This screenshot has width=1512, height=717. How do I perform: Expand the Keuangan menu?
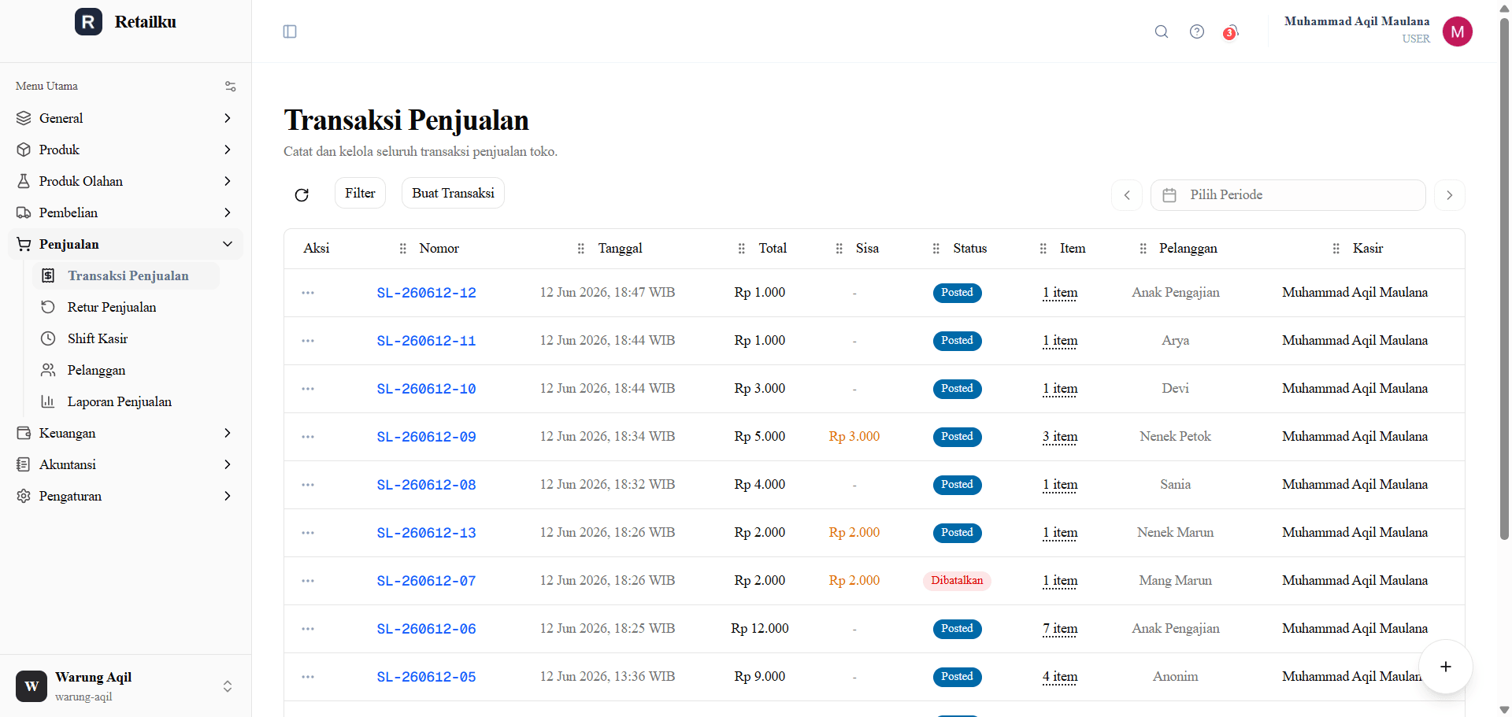click(x=126, y=433)
